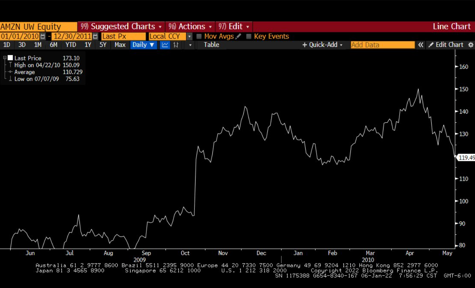The image size is (475, 288).
Task: Click the Add Data input field
Action: pos(382,45)
